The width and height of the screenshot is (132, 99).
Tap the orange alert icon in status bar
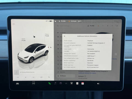(x=69, y=21)
